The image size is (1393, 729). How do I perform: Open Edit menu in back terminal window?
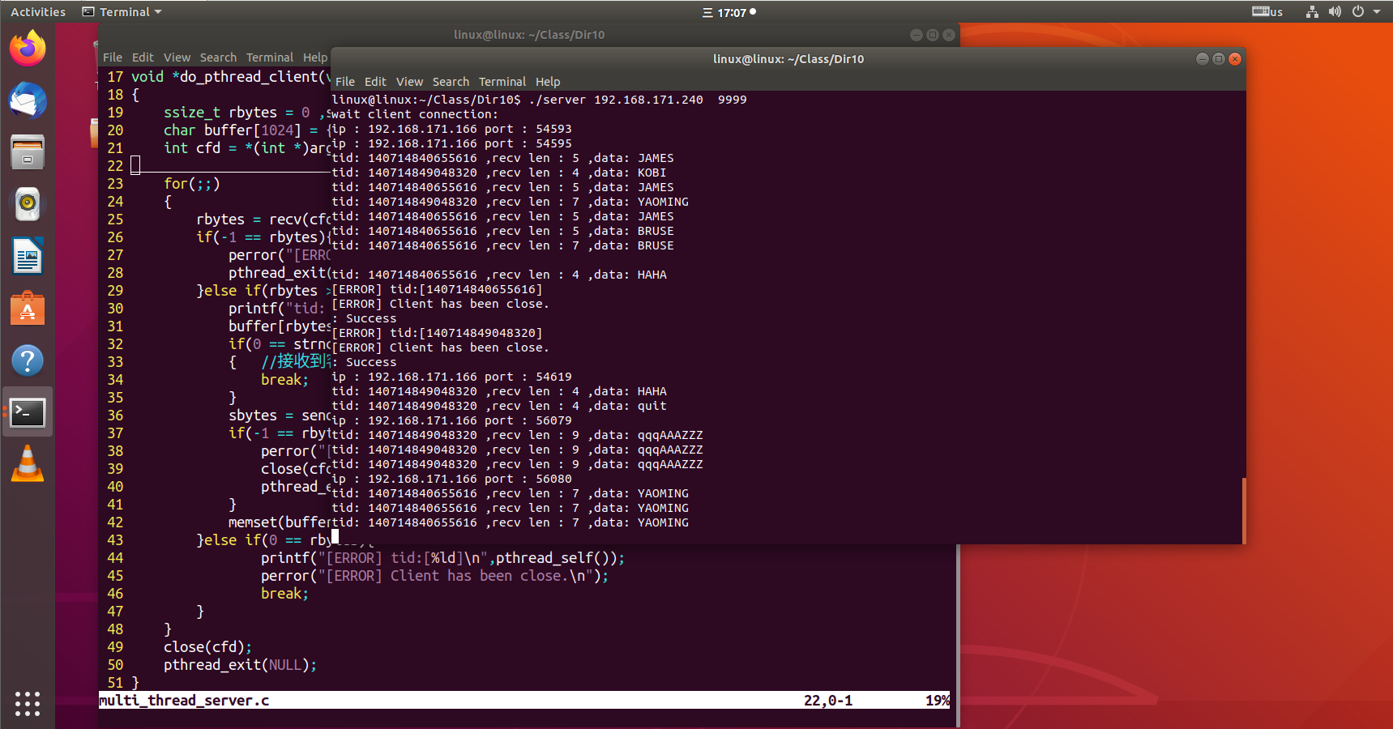tap(143, 58)
